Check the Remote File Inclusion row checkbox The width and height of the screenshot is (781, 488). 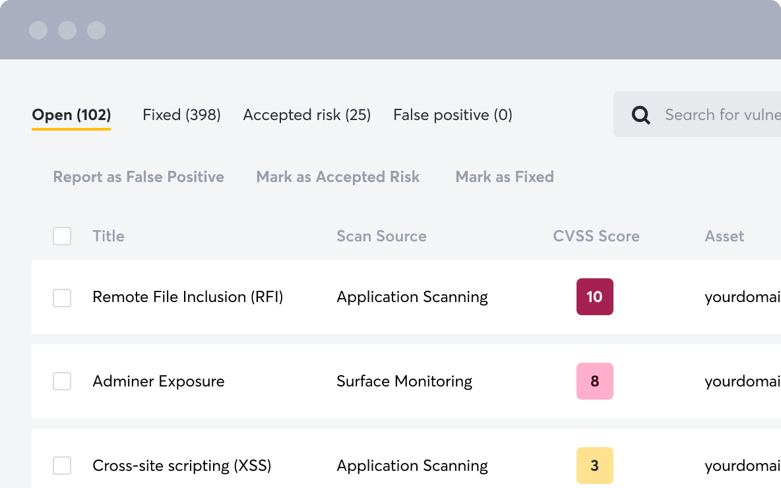point(61,297)
